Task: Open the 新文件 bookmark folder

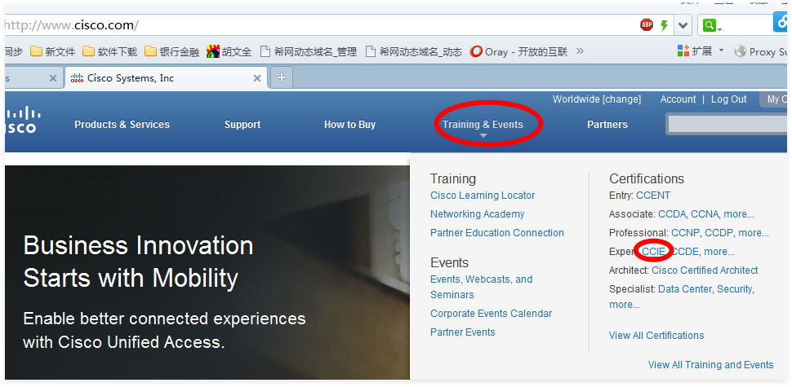Action: click(x=53, y=51)
